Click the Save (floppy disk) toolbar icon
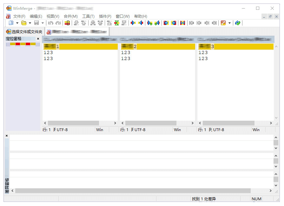This screenshot has width=284, height=206. 36,23
